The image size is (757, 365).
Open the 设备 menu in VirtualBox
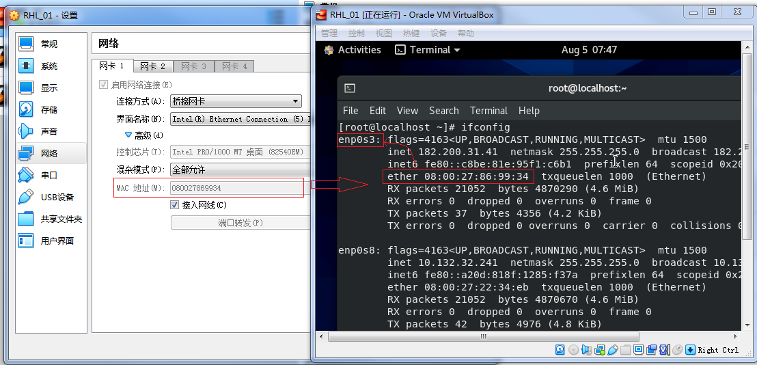(439, 33)
